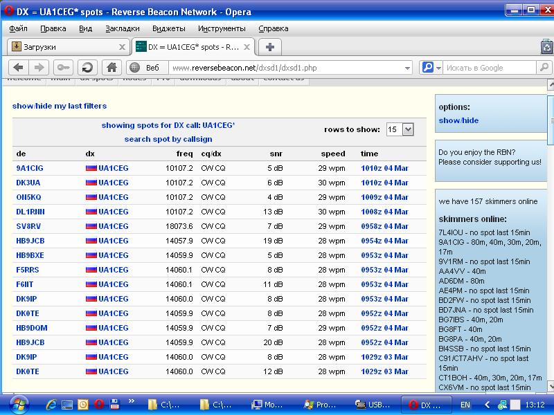Open the Вид menu

85,28
